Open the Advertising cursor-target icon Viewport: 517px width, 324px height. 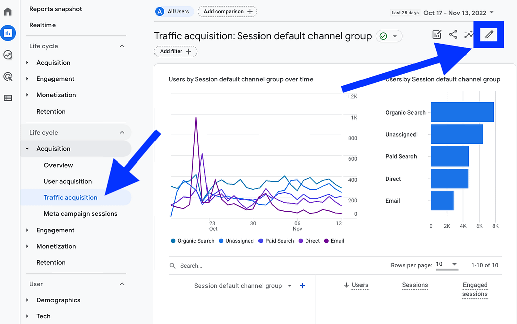(8, 77)
